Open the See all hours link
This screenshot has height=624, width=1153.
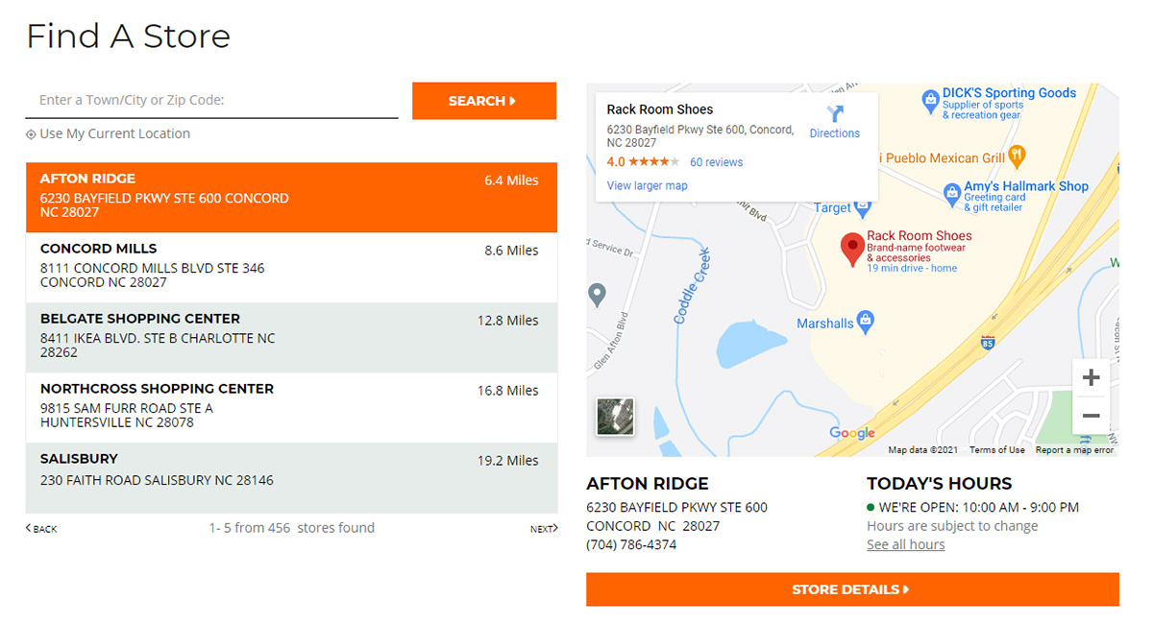coord(905,544)
